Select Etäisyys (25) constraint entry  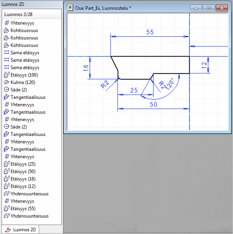click(23, 164)
